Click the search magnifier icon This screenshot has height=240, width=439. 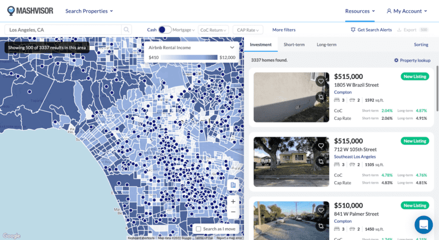(x=126, y=30)
